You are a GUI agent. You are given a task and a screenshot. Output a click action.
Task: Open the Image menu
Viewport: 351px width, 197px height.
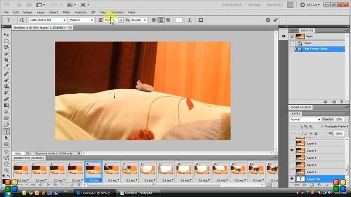click(27, 12)
